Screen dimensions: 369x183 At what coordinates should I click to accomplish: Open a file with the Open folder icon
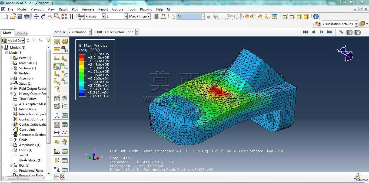click(x=13, y=16)
